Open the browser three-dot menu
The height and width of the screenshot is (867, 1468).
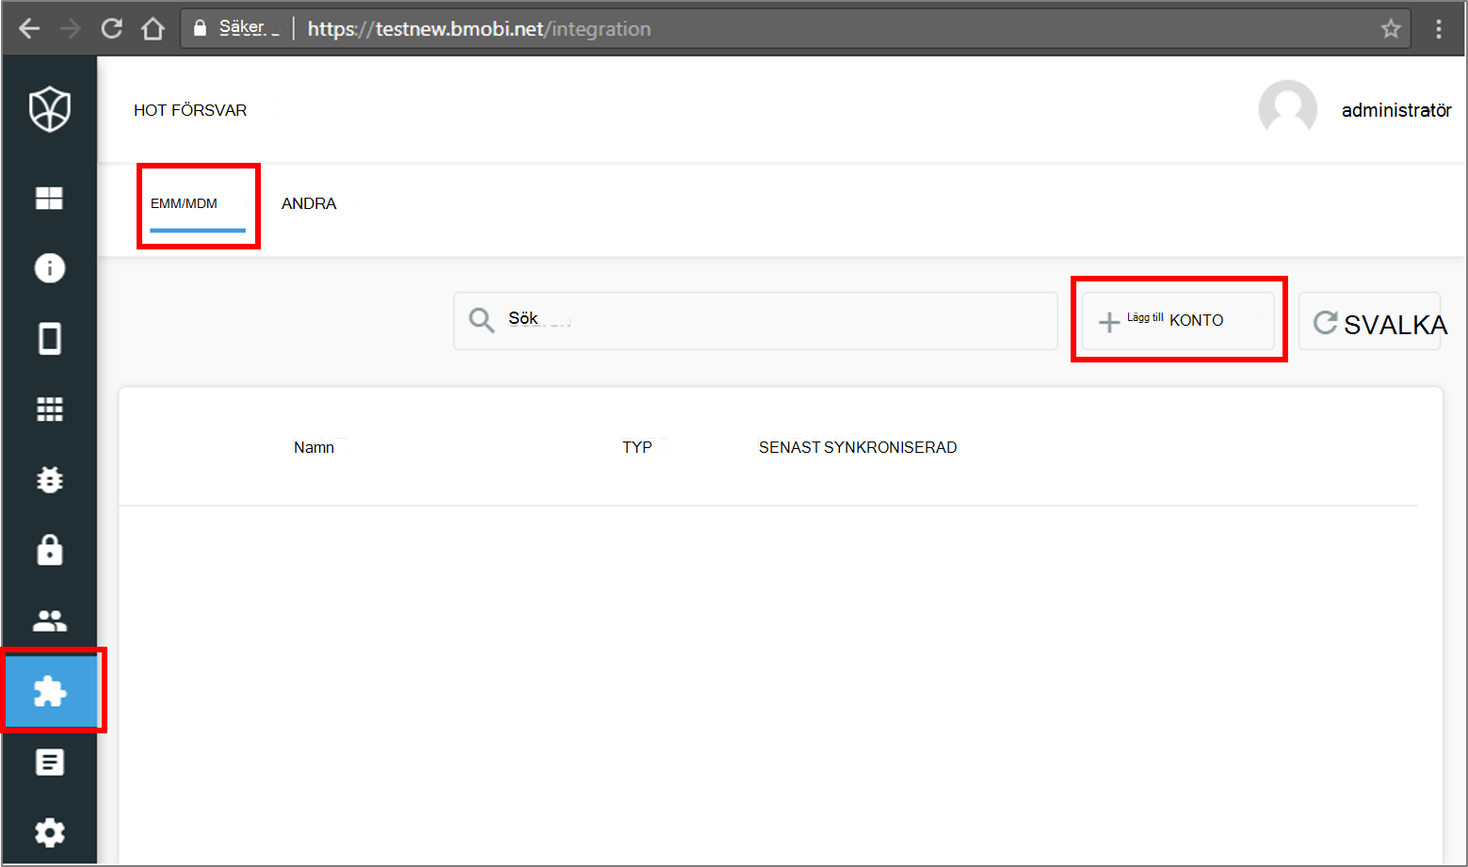[x=1439, y=29]
